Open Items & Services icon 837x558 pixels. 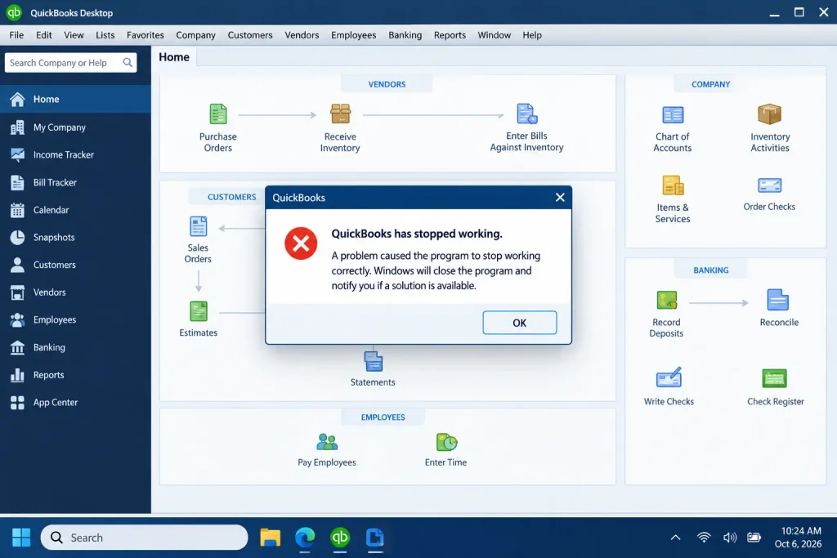pos(673,185)
